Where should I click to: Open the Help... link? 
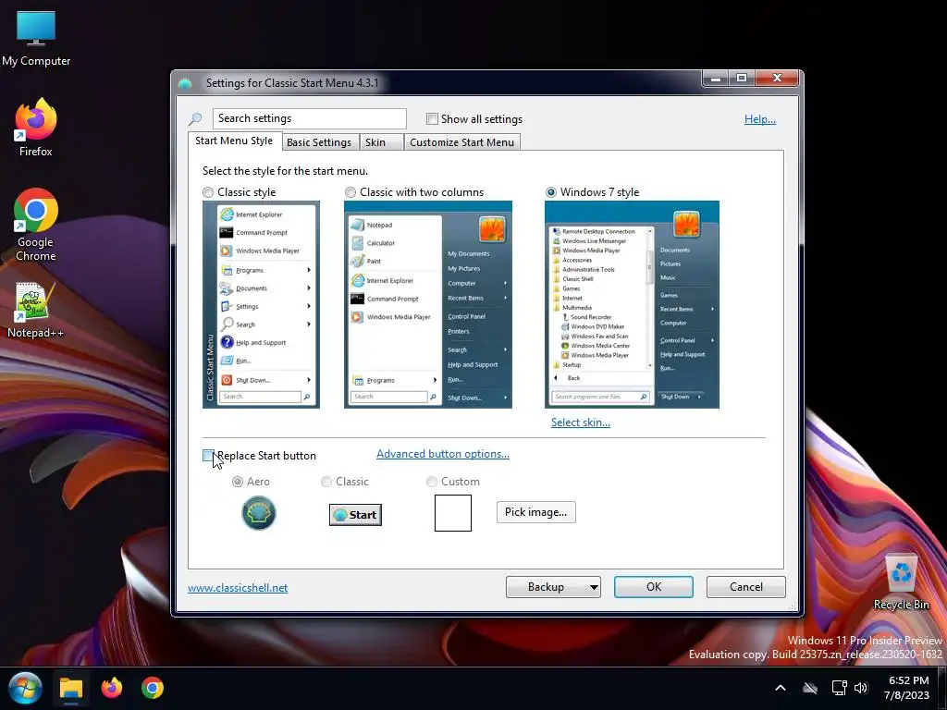[x=760, y=119]
